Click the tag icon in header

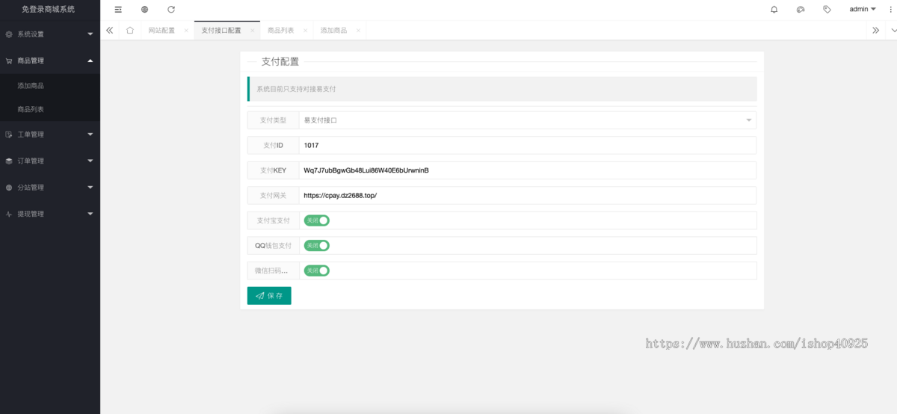coord(827,10)
